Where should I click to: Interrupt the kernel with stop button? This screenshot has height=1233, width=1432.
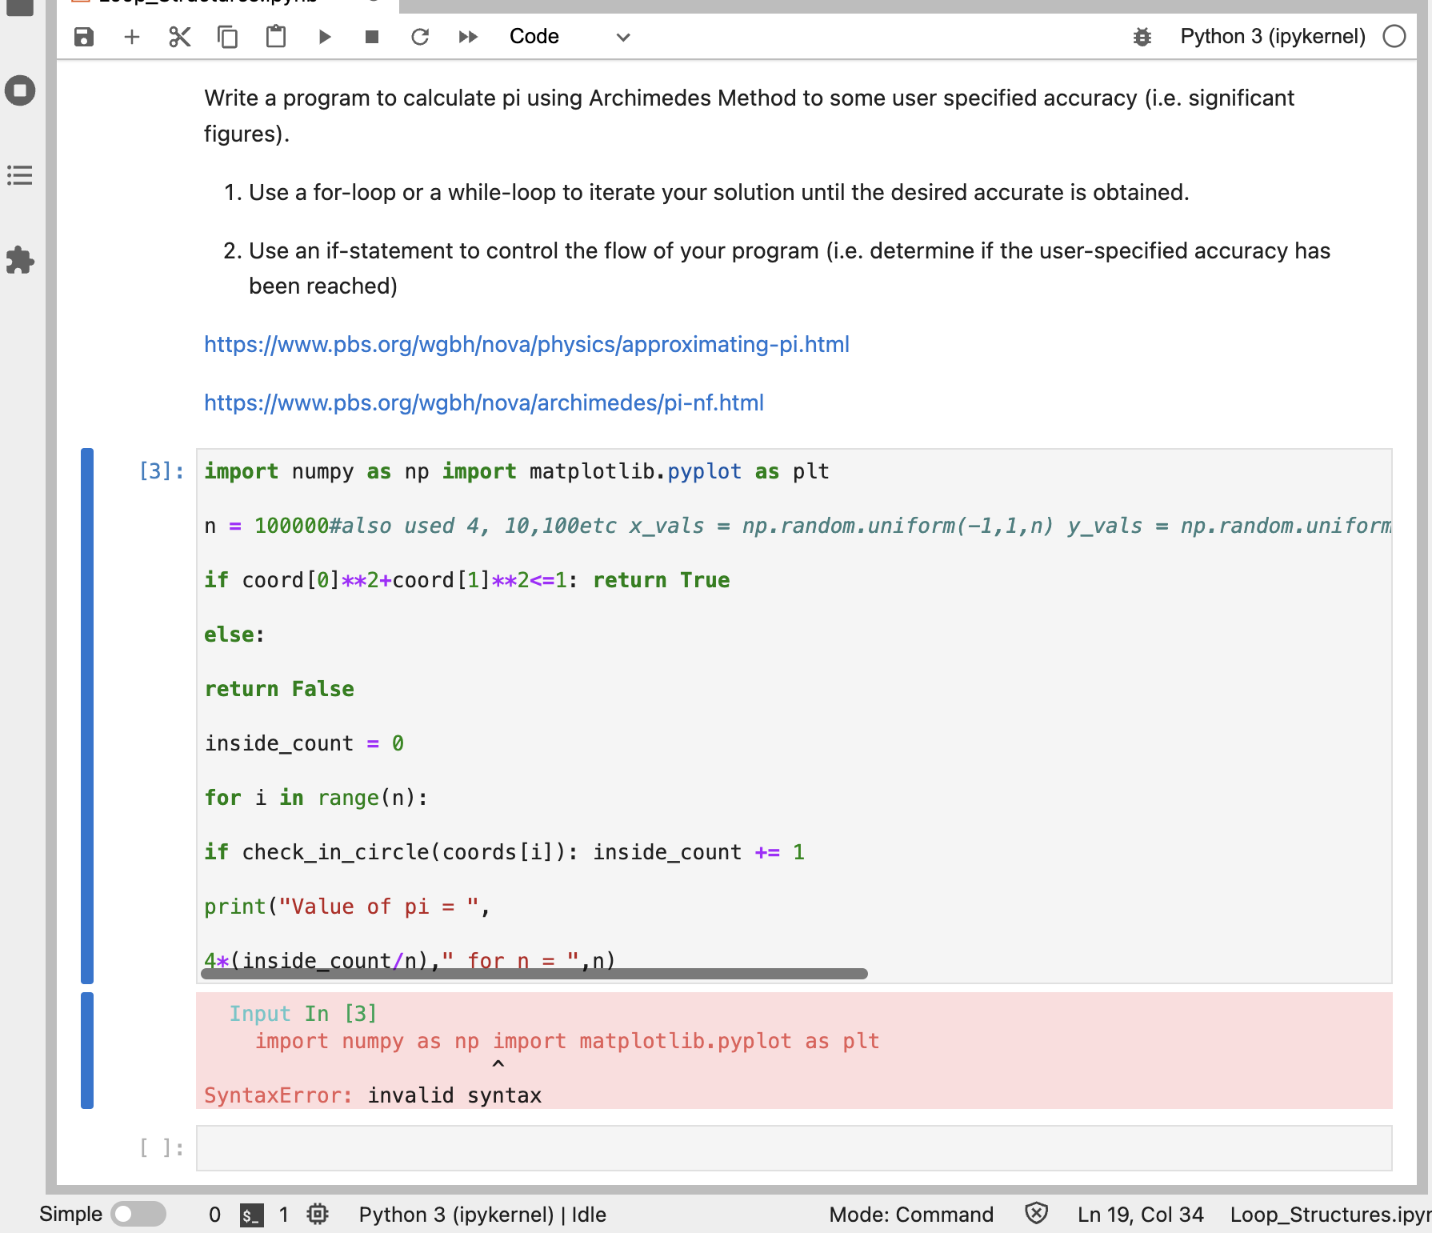point(372,37)
